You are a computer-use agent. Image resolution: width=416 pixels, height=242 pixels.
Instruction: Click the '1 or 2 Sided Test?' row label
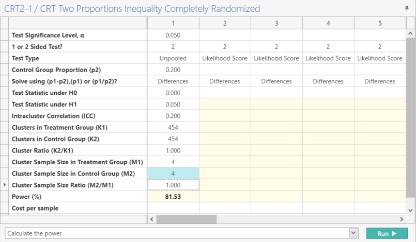[x=37, y=46]
